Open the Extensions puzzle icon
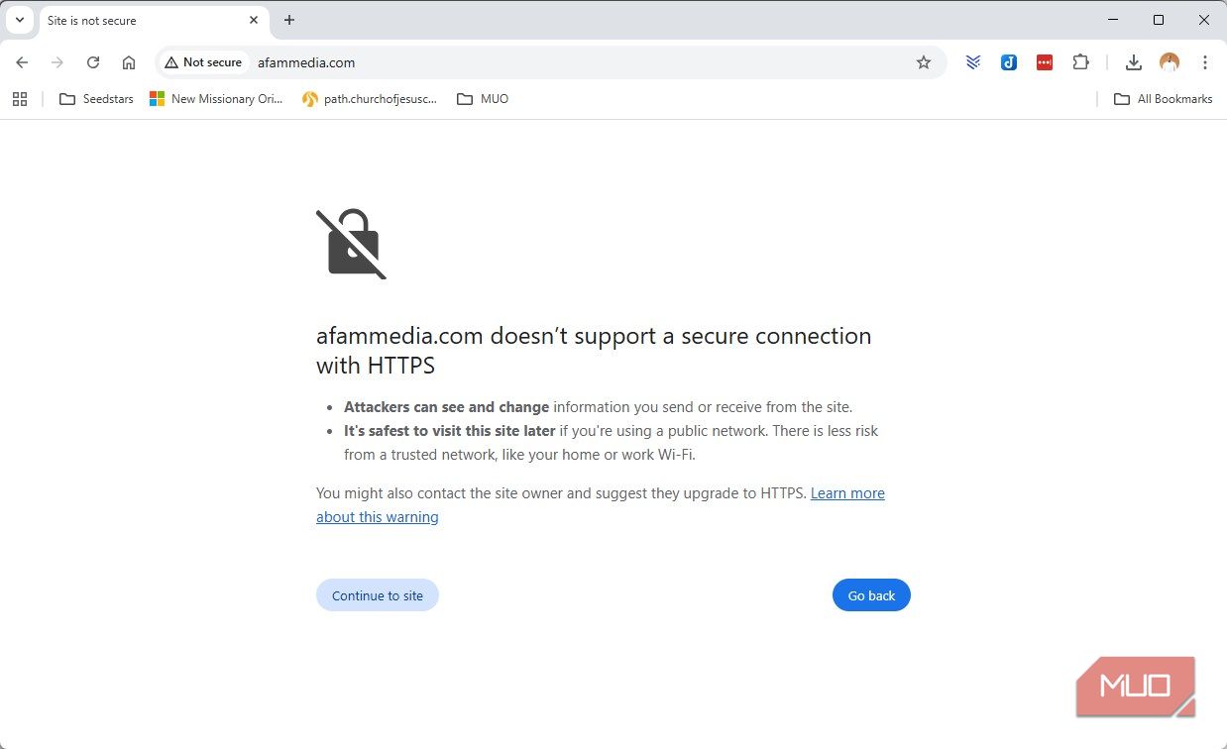This screenshot has height=749, width=1227. point(1080,62)
